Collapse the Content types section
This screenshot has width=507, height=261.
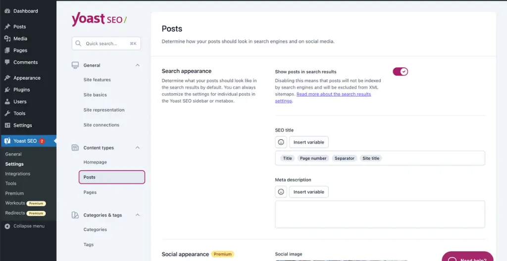(138, 148)
